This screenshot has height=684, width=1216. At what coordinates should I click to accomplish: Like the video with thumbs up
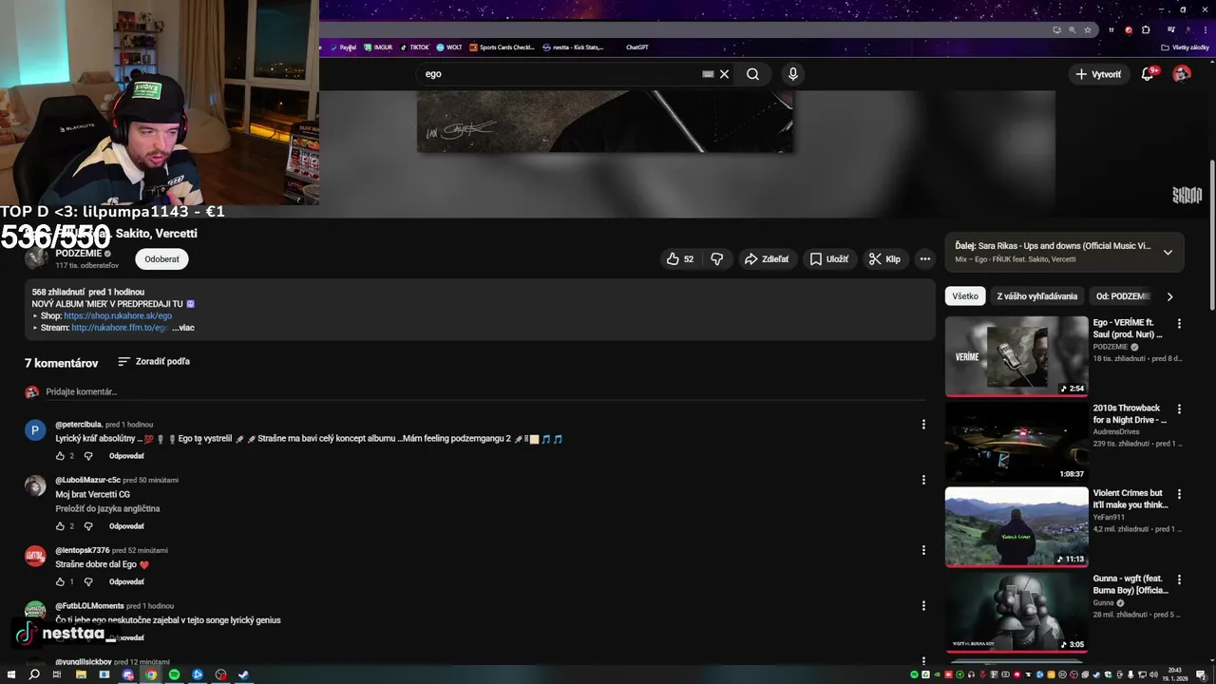[x=680, y=259]
